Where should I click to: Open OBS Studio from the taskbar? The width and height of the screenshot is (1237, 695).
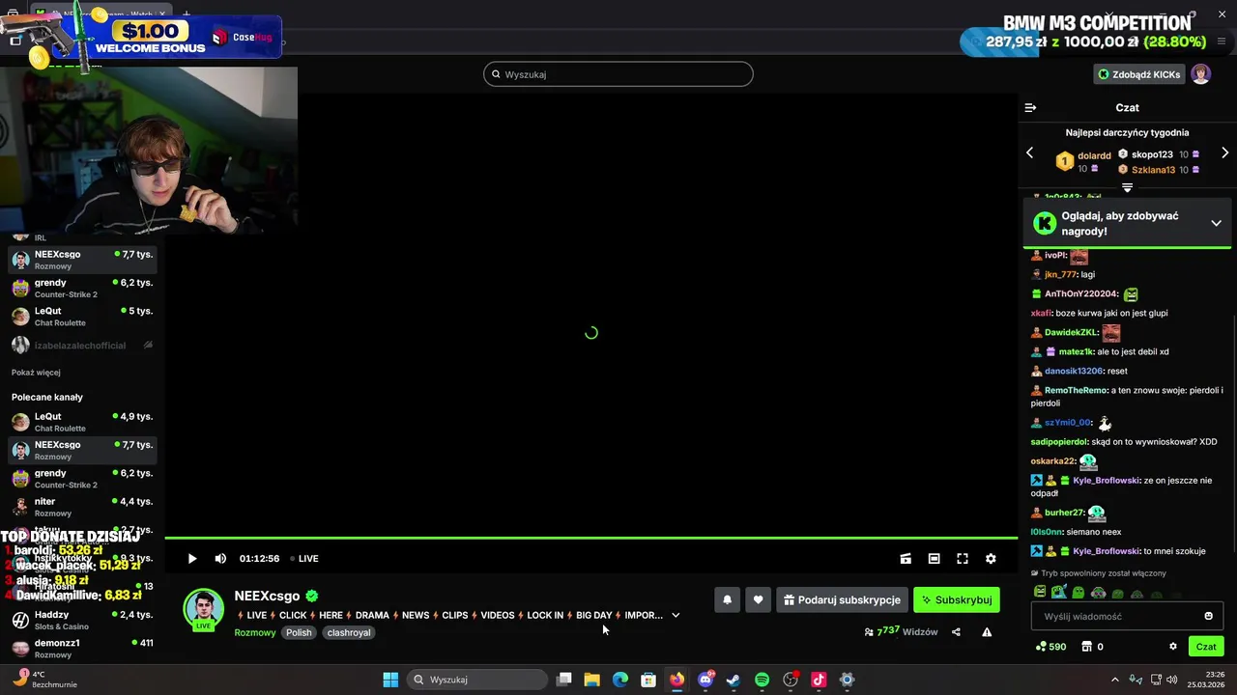click(x=791, y=680)
